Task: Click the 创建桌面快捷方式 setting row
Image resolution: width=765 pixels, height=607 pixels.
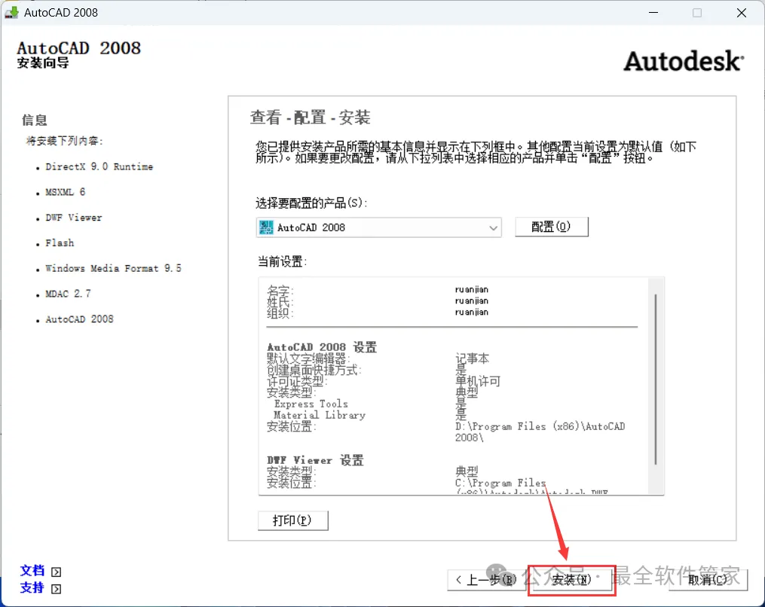Action: [x=367, y=370]
